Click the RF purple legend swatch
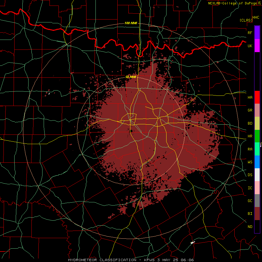 click(257, 33)
